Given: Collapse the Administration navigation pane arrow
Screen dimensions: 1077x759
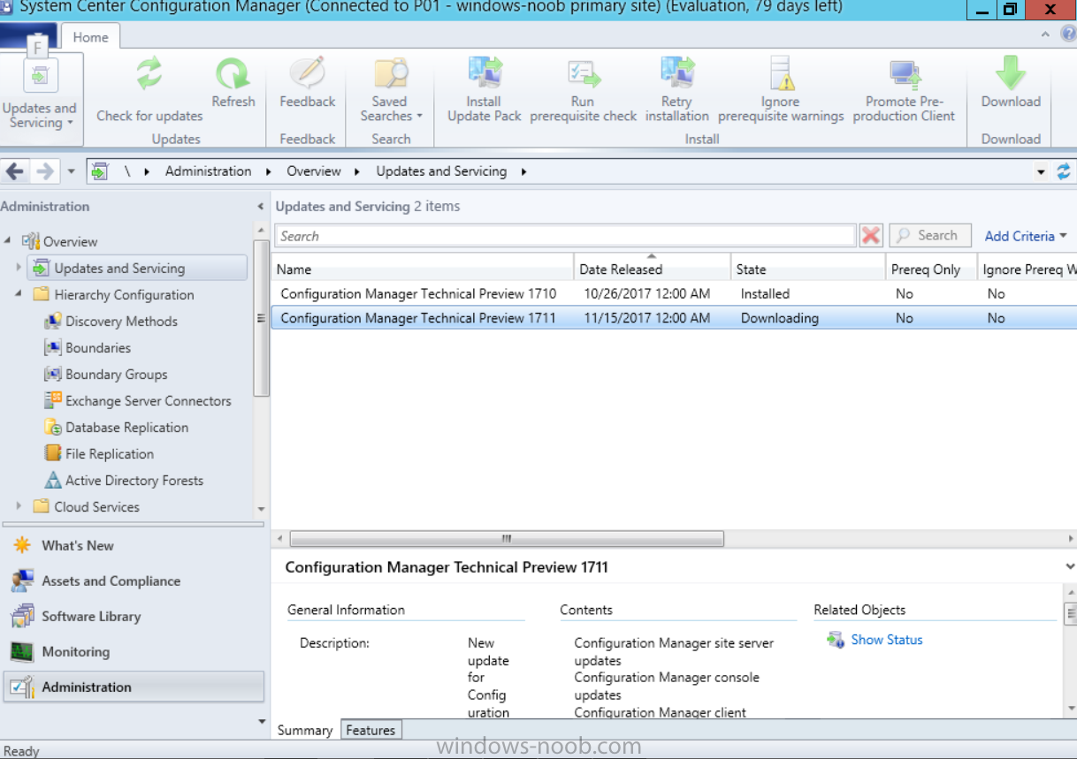Looking at the screenshot, I should coord(260,207).
